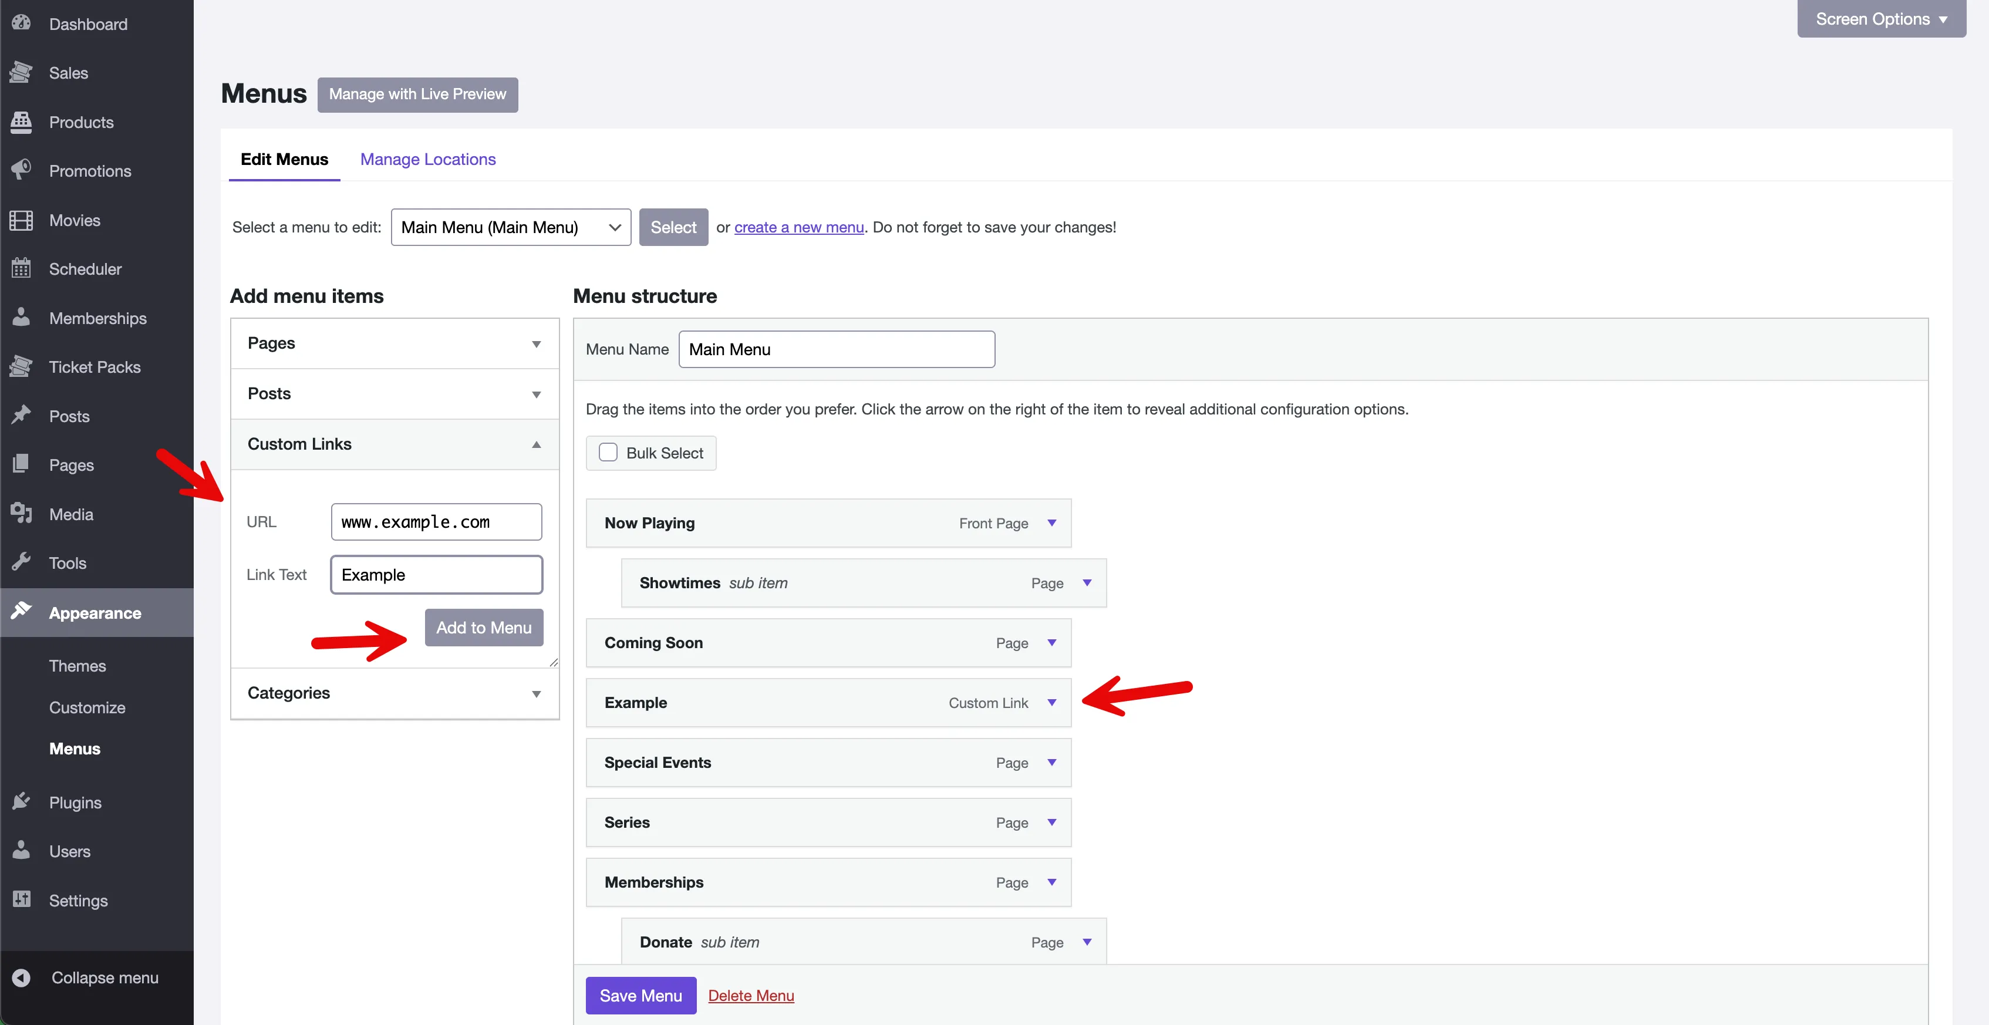Screen dimensions: 1989x1025
Task: Open Customize in Appearance submenu
Action: point(87,707)
